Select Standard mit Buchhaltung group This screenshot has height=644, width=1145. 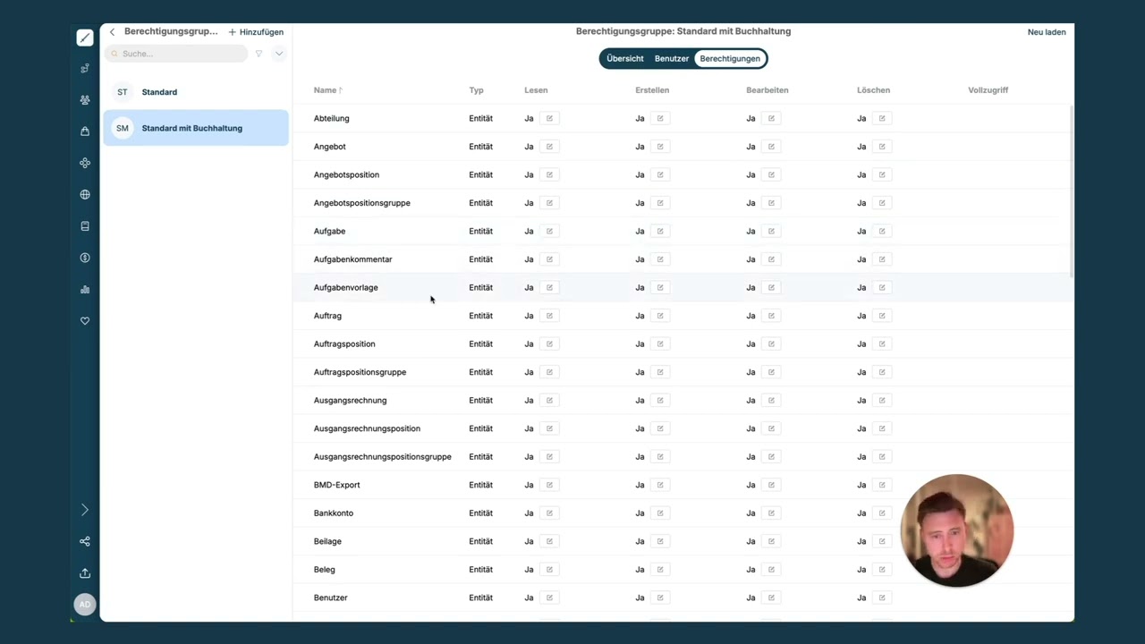tap(196, 128)
